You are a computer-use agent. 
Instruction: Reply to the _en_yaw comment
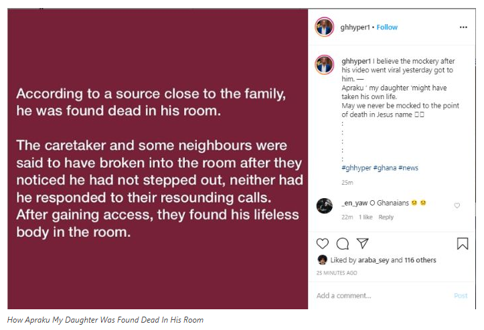coord(386,217)
